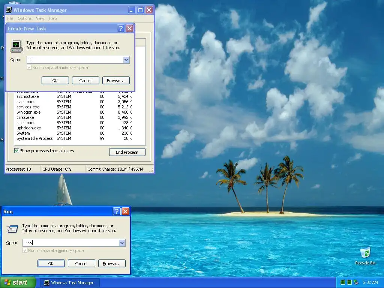The image size is (384, 288).
Task: Expand the Open dropdown in Run dialog
Action: pos(122,243)
